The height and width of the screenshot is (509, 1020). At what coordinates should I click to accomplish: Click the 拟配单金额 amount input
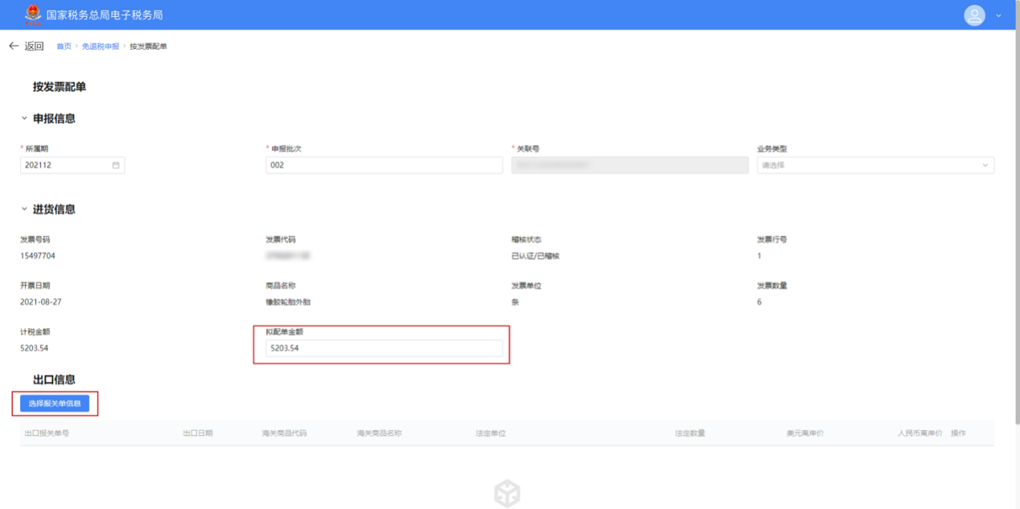click(384, 348)
